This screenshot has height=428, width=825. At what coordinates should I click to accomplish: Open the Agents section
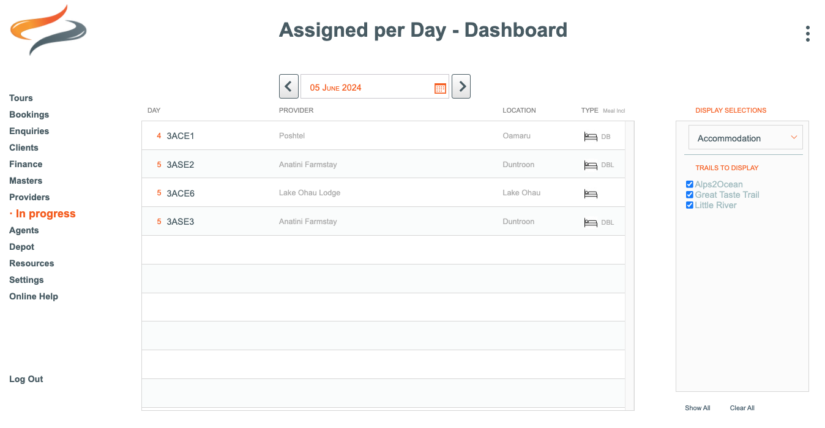click(24, 230)
